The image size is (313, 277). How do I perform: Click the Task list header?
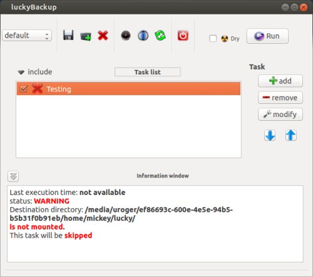click(x=148, y=72)
